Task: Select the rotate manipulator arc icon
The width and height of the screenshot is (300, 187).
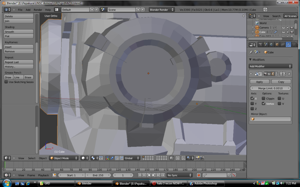Action: (117, 158)
